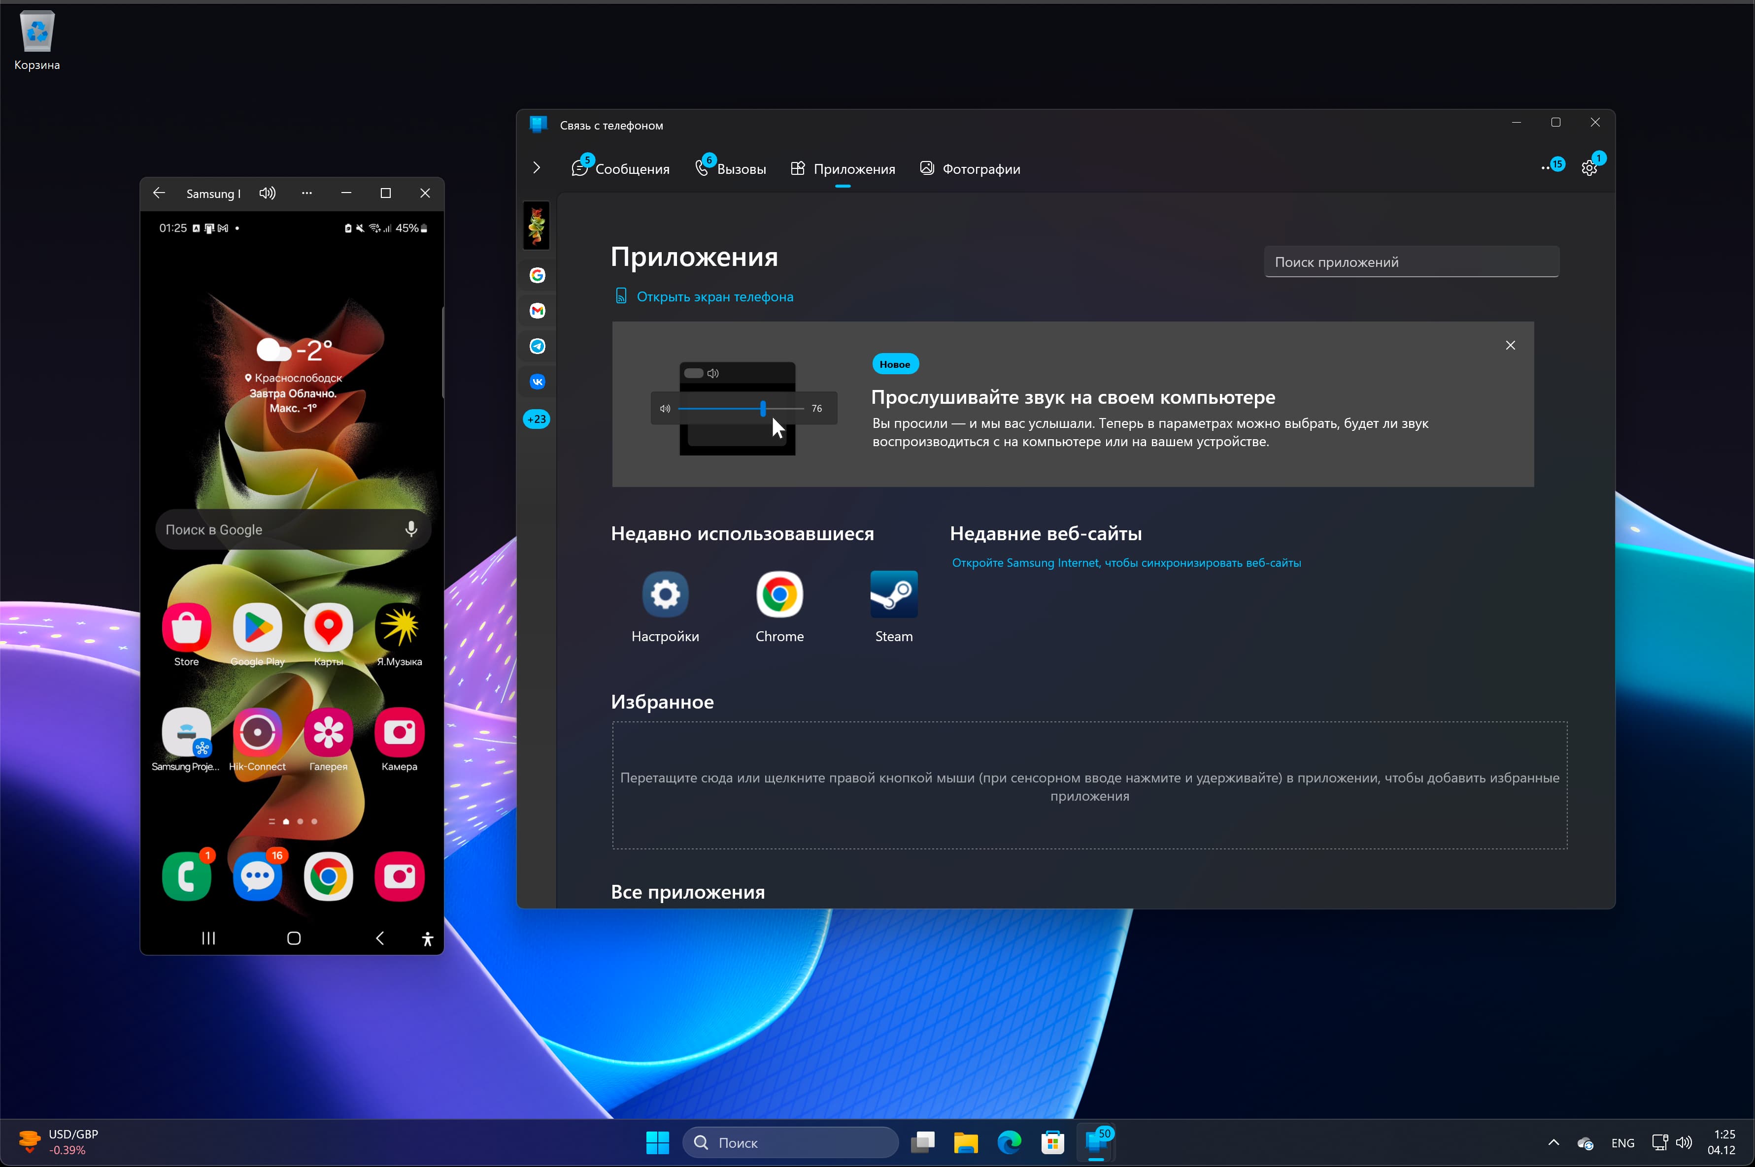Open the Store app on phone screen
Viewport: 1755px width, 1167px height.
tap(186, 628)
